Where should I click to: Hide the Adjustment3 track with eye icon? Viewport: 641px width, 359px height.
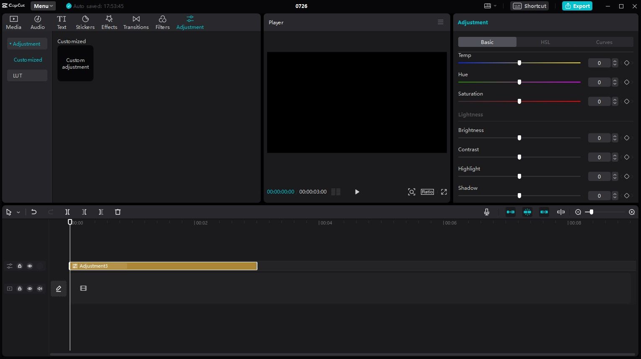(x=30, y=266)
